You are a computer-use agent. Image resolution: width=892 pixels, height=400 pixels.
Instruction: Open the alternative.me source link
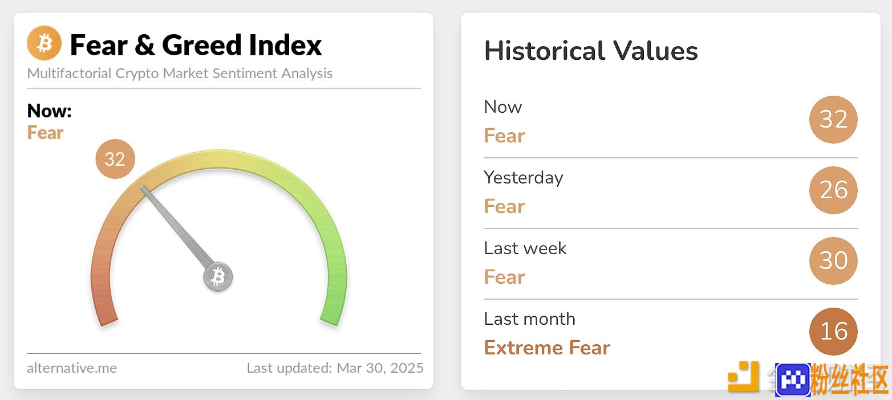[72, 368]
